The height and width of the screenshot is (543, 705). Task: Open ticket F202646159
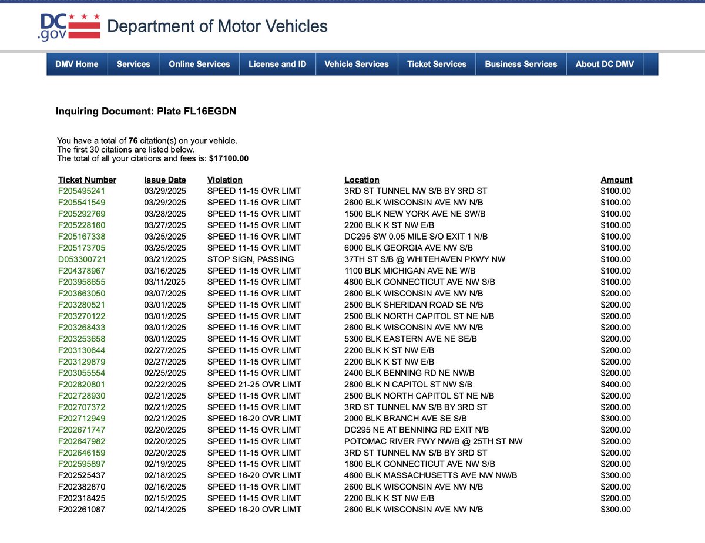point(82,453)
